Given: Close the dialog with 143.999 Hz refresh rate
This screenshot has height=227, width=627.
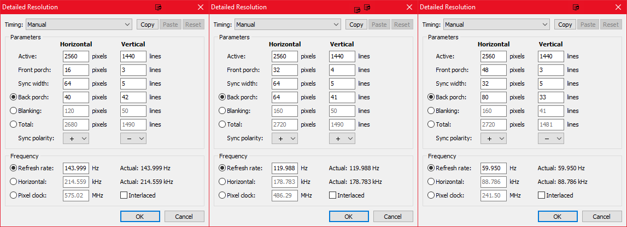Looking at the screenshot, I should point(200,8).
